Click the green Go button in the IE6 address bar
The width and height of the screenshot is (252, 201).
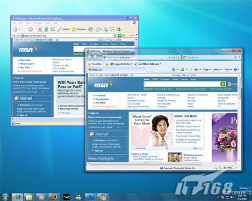[x=120, y=35]
